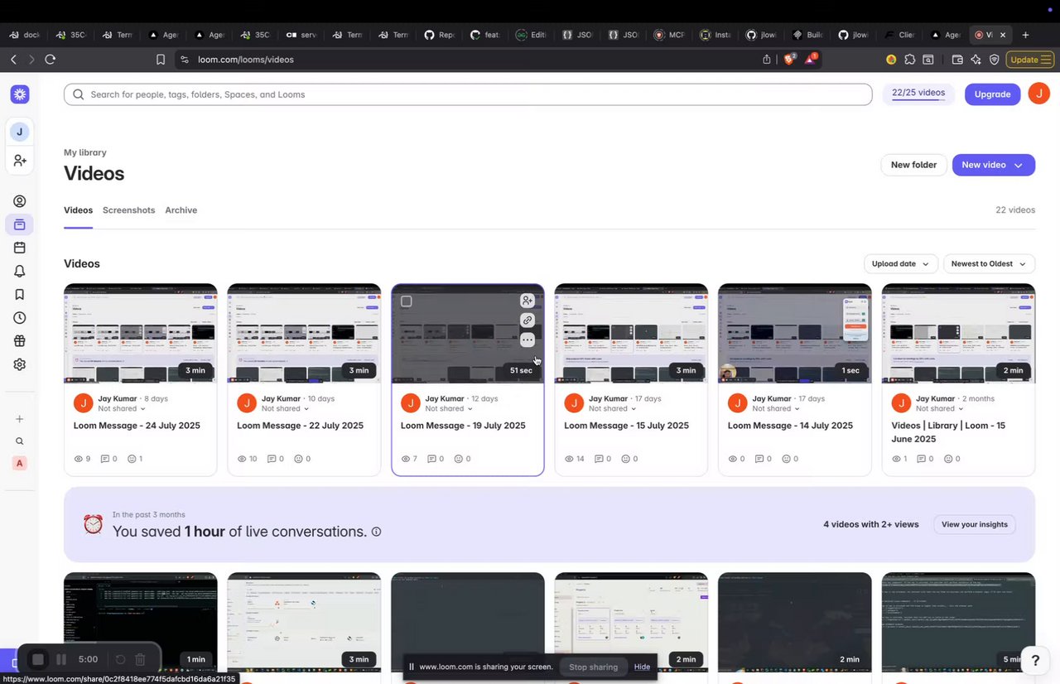This screenshot has height=684, width=1060.
Task: Focus the Loom search field
Action: coord(468,94)
